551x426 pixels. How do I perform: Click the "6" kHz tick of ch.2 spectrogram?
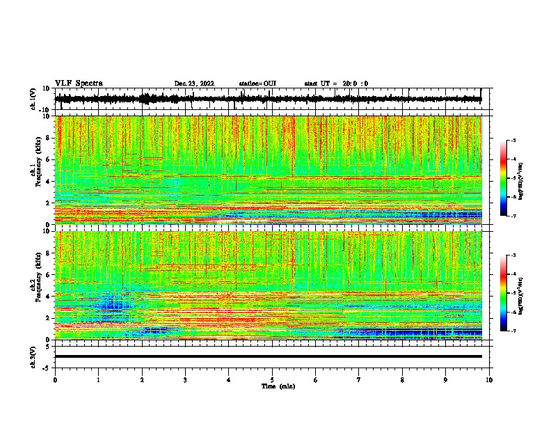tap(48, 275)
